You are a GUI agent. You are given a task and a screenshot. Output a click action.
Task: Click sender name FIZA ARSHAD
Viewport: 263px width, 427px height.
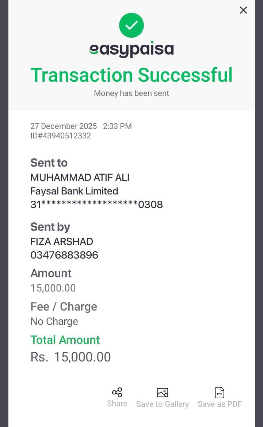tap(62, 242)
